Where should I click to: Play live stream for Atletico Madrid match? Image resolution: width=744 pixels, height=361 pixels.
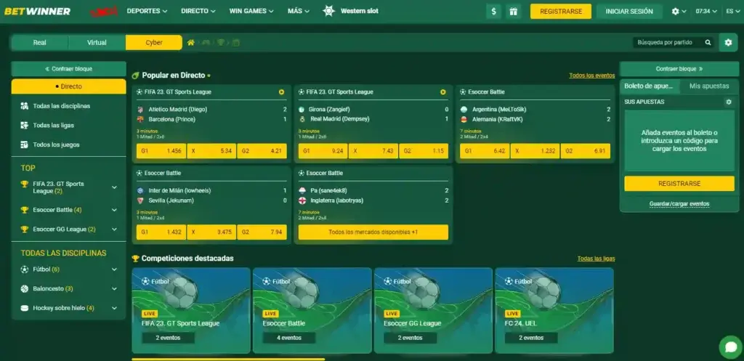point(281,92)
